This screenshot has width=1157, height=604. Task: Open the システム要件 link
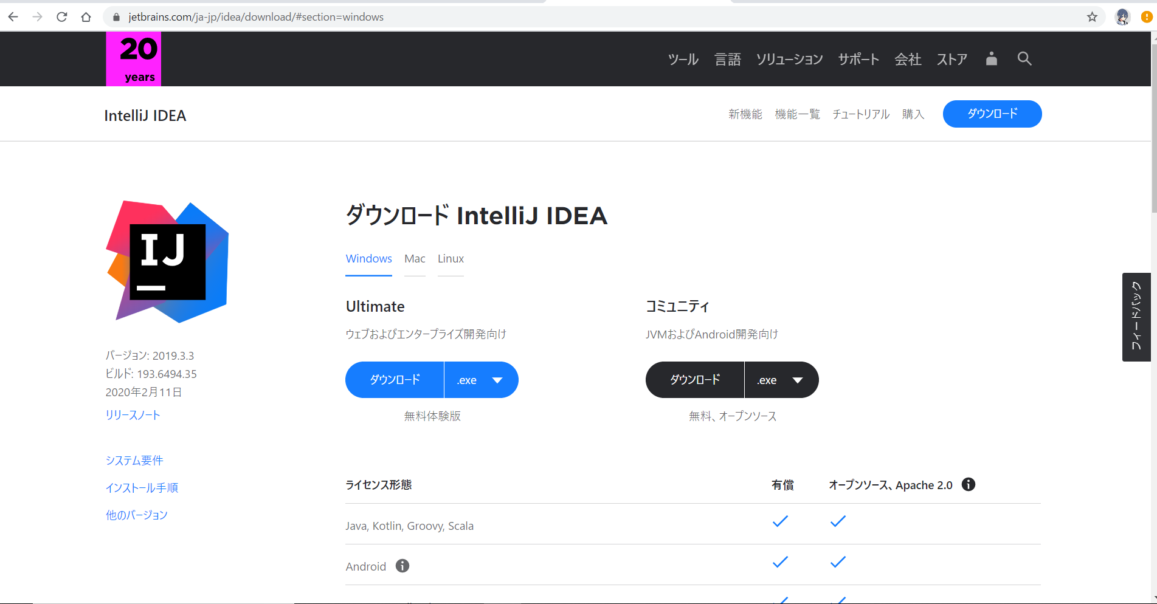coord(134,461)
